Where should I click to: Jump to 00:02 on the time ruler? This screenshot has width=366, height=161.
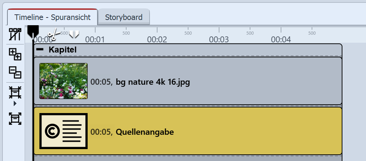[157, 39]
